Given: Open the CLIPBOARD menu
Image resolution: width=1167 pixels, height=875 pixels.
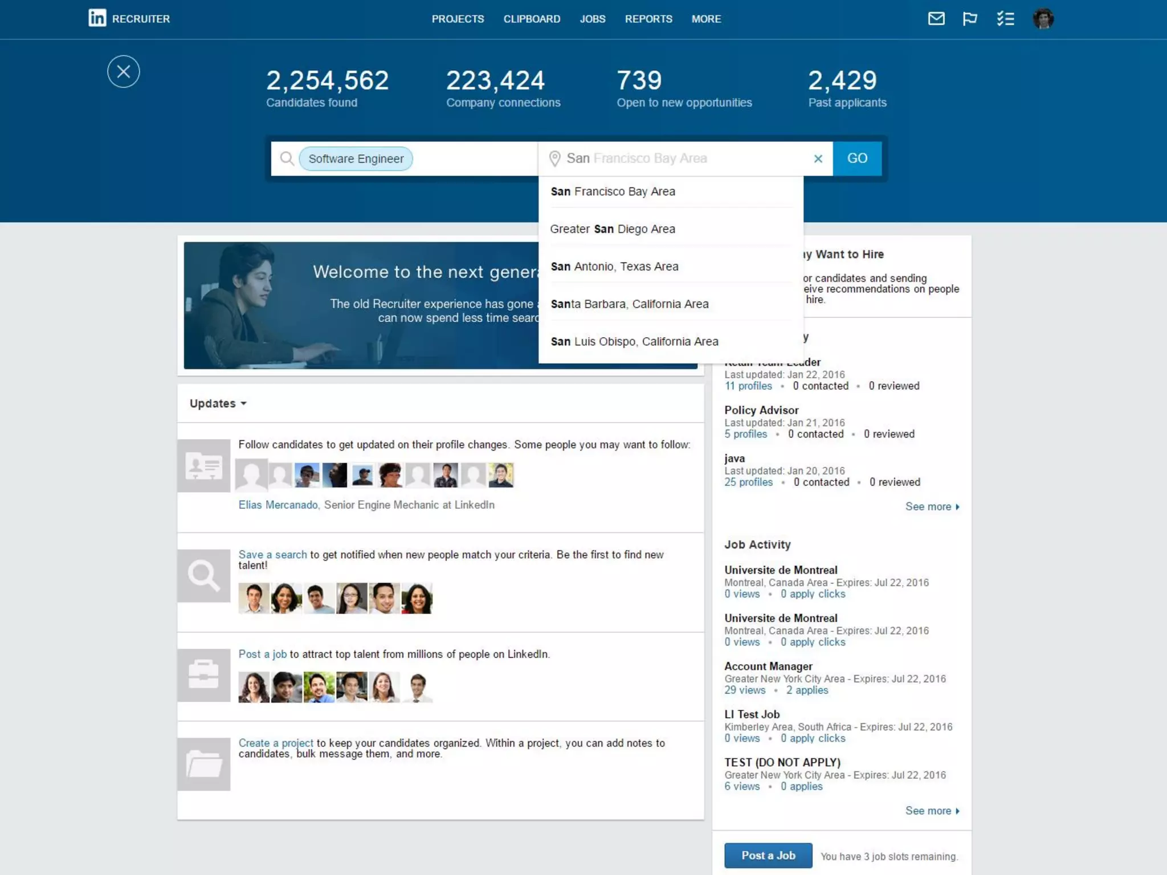Looking at the screenshot, I should pyautogui.click(x=532, y=19).
